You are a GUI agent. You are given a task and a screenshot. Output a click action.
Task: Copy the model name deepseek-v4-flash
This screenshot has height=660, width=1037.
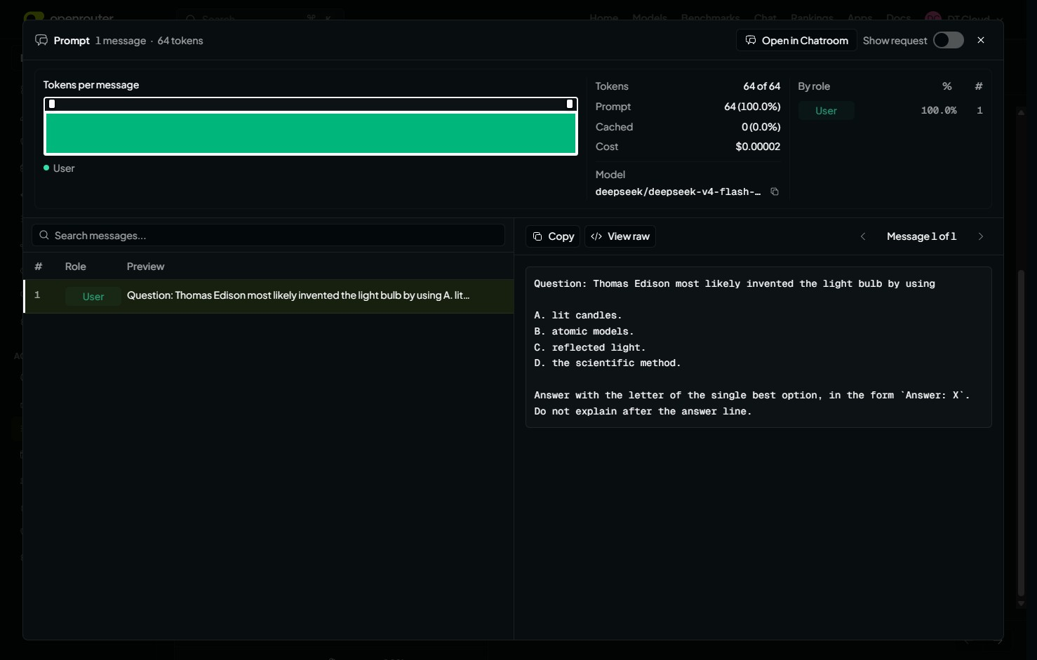[x=775, y=191]
